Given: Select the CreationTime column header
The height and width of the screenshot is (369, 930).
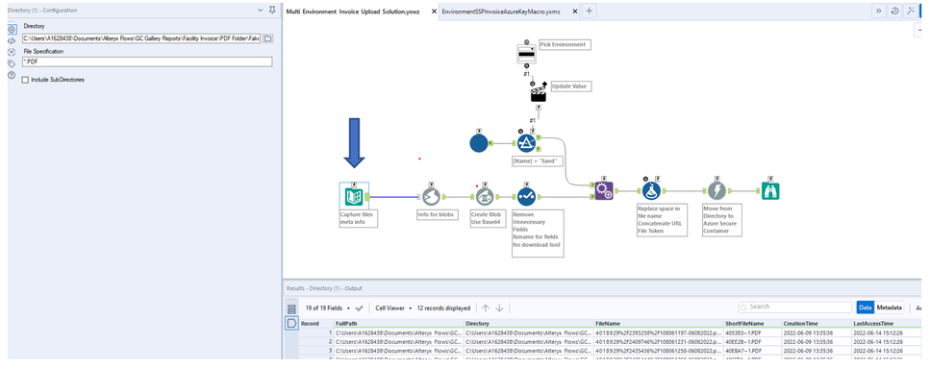Looking at the screenshot, I should (x=817, y=324).
